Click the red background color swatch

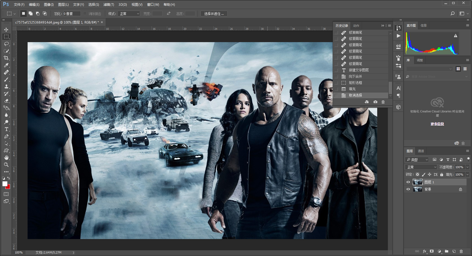click(x=8, y=187)
